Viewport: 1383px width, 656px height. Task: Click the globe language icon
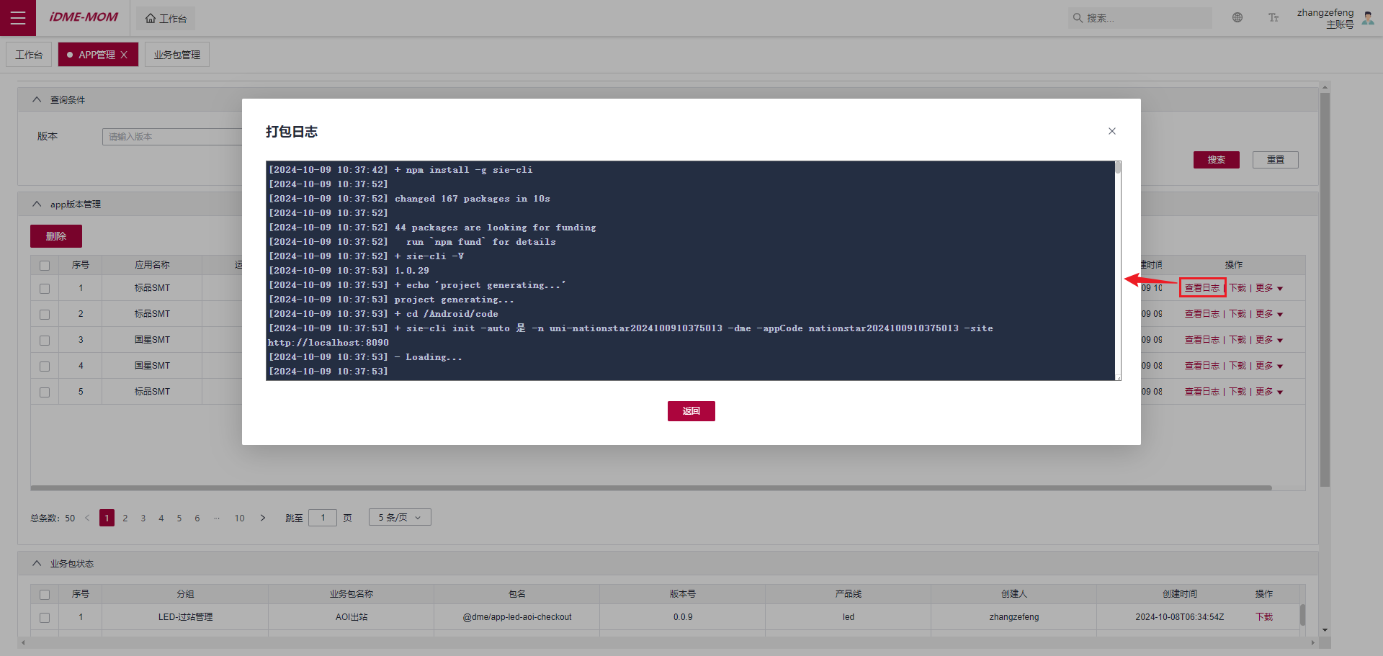[x=1237, y=18]
